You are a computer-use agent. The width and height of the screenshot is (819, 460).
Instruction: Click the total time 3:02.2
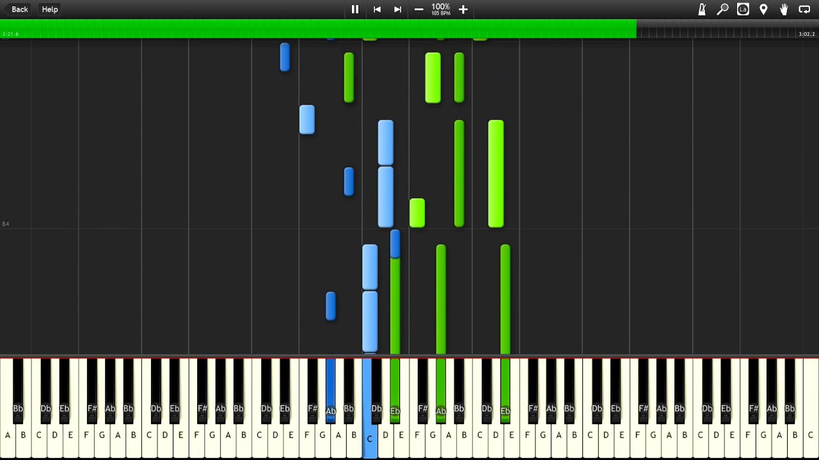[807, 34]
